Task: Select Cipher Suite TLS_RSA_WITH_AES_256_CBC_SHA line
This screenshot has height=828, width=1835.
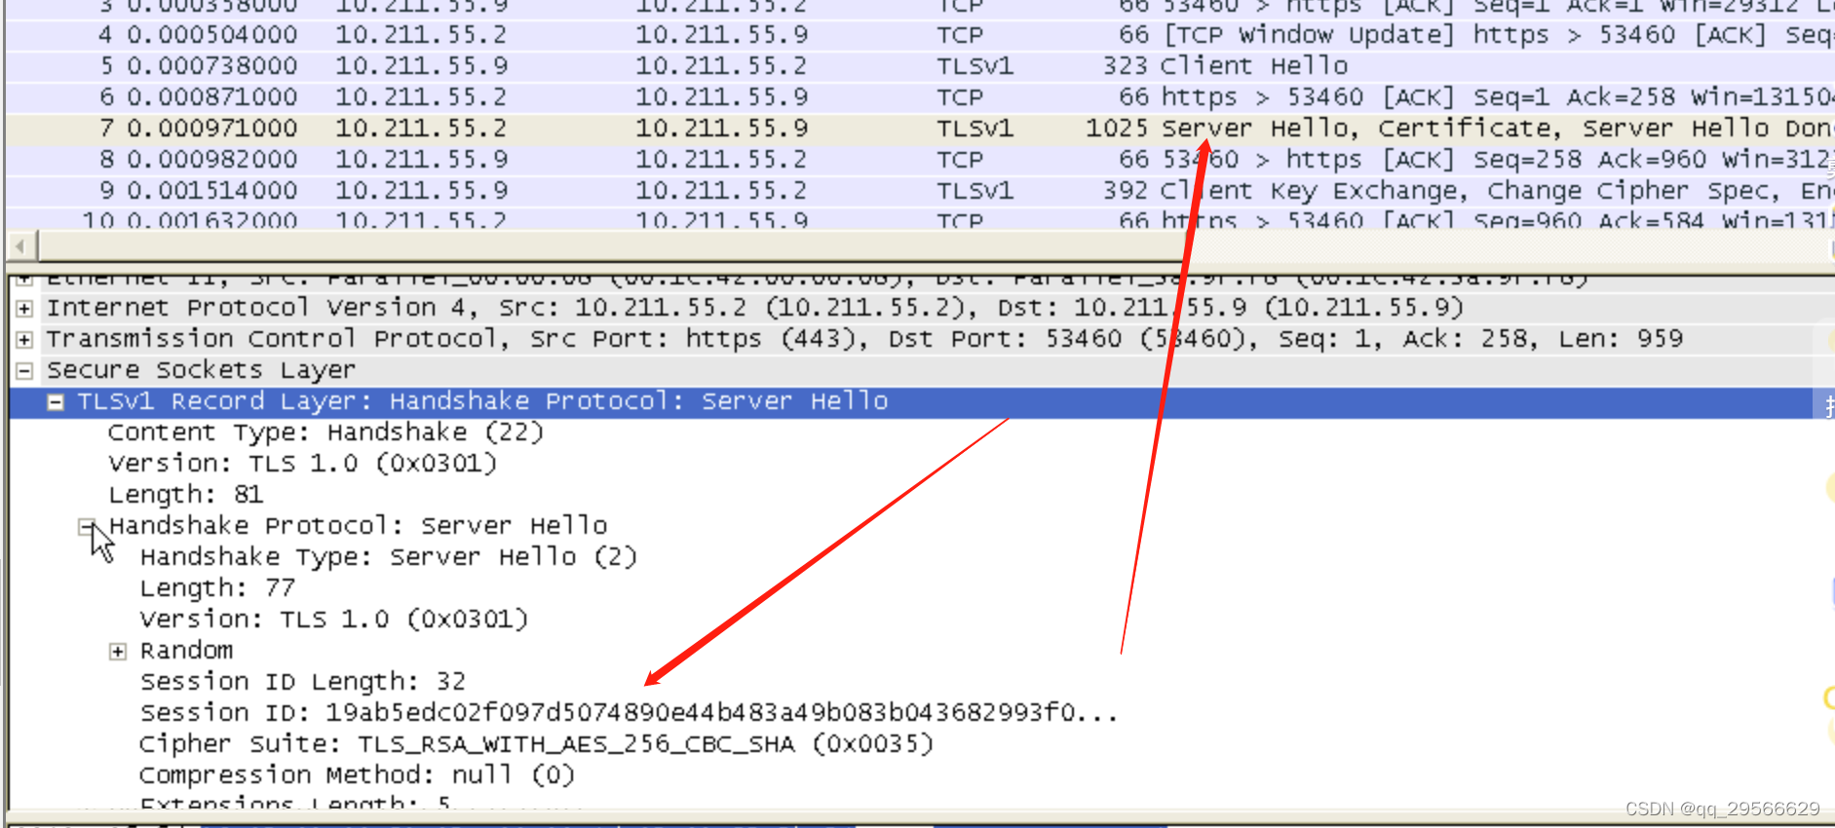Action: 536,744
